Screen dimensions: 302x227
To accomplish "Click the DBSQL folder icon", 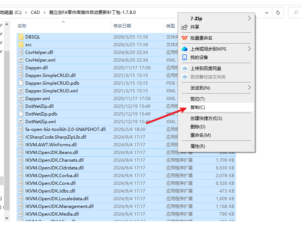I will pos(21,37).
